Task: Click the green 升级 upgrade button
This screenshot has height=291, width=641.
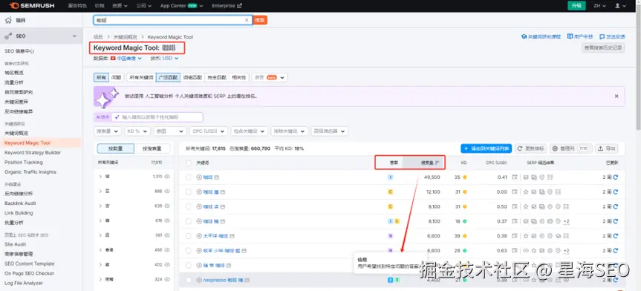Action: [576, 6]
